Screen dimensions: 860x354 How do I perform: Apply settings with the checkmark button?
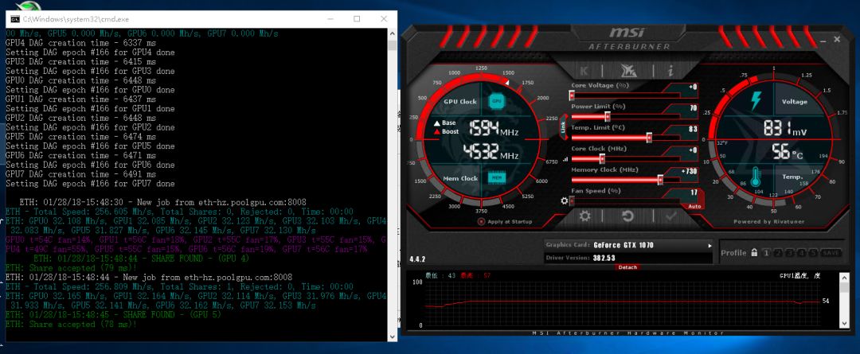coord(670,216)
